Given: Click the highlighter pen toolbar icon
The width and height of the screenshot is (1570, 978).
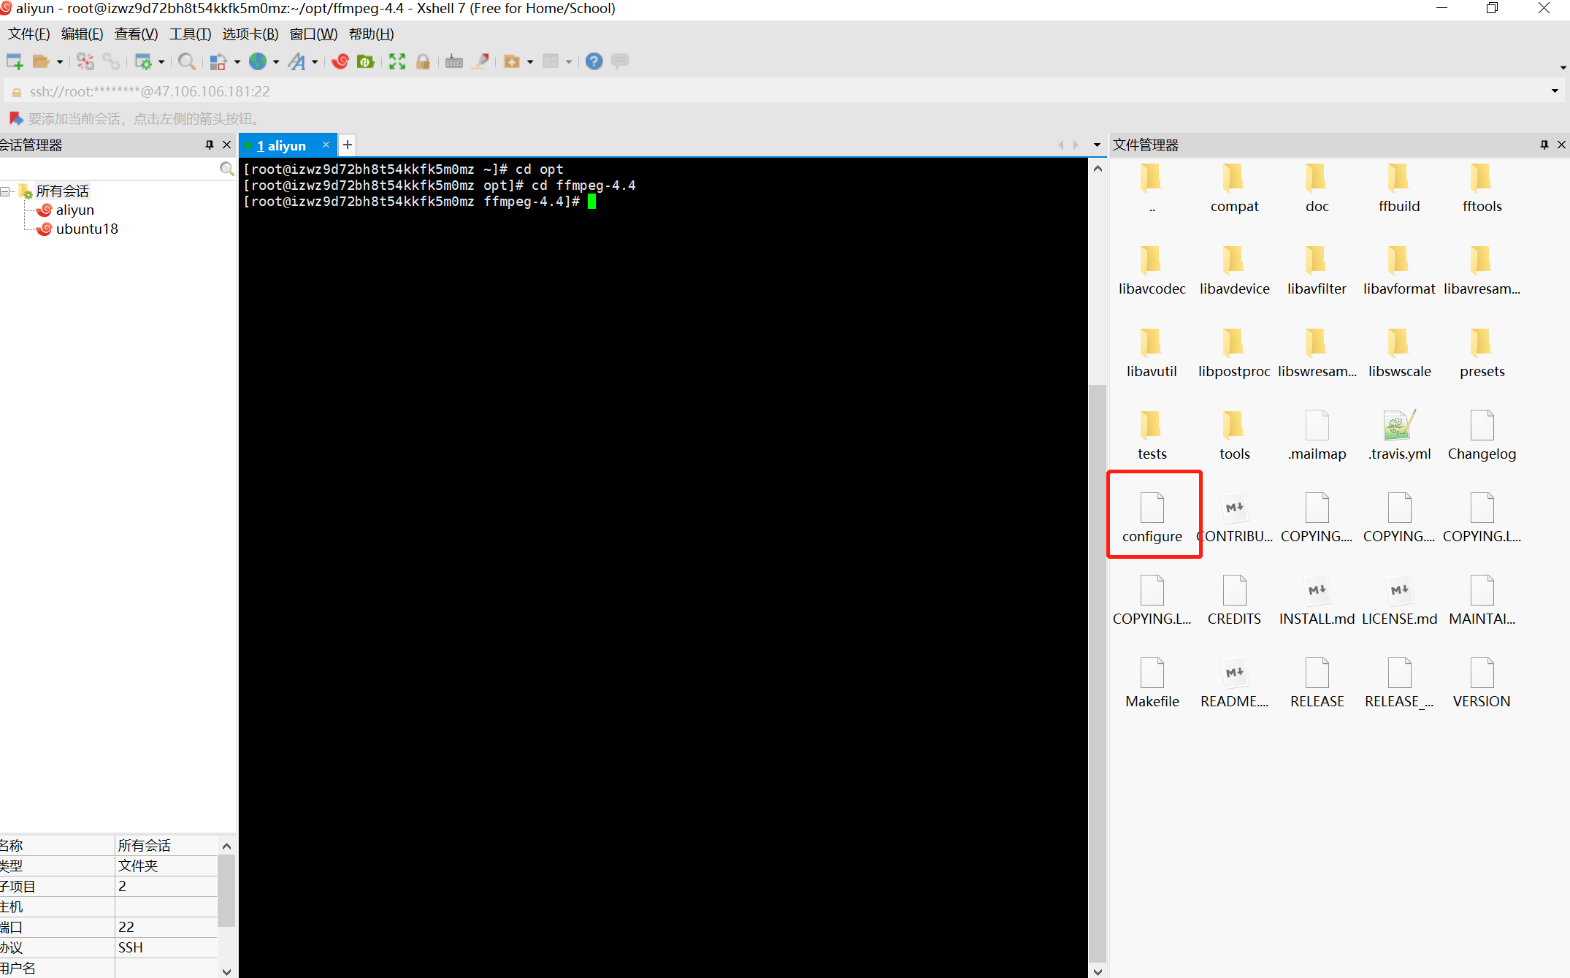Looking at the screenshot, I should click(x=480, y=61).
